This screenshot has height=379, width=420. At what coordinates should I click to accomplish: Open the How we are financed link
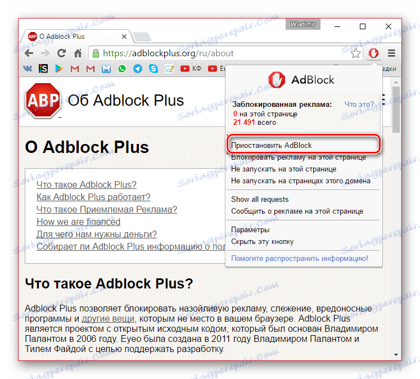79,222
